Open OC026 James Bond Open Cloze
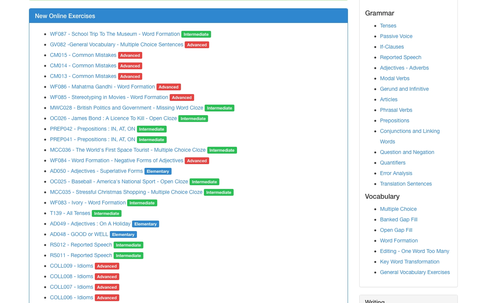This screenshot has width=477, height=303. (113, 118)
